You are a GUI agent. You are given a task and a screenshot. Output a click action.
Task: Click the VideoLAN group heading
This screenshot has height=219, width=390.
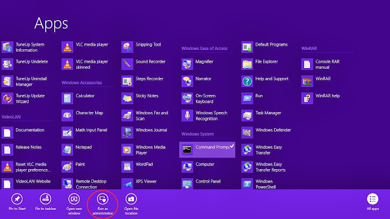[x=11, y=117]
